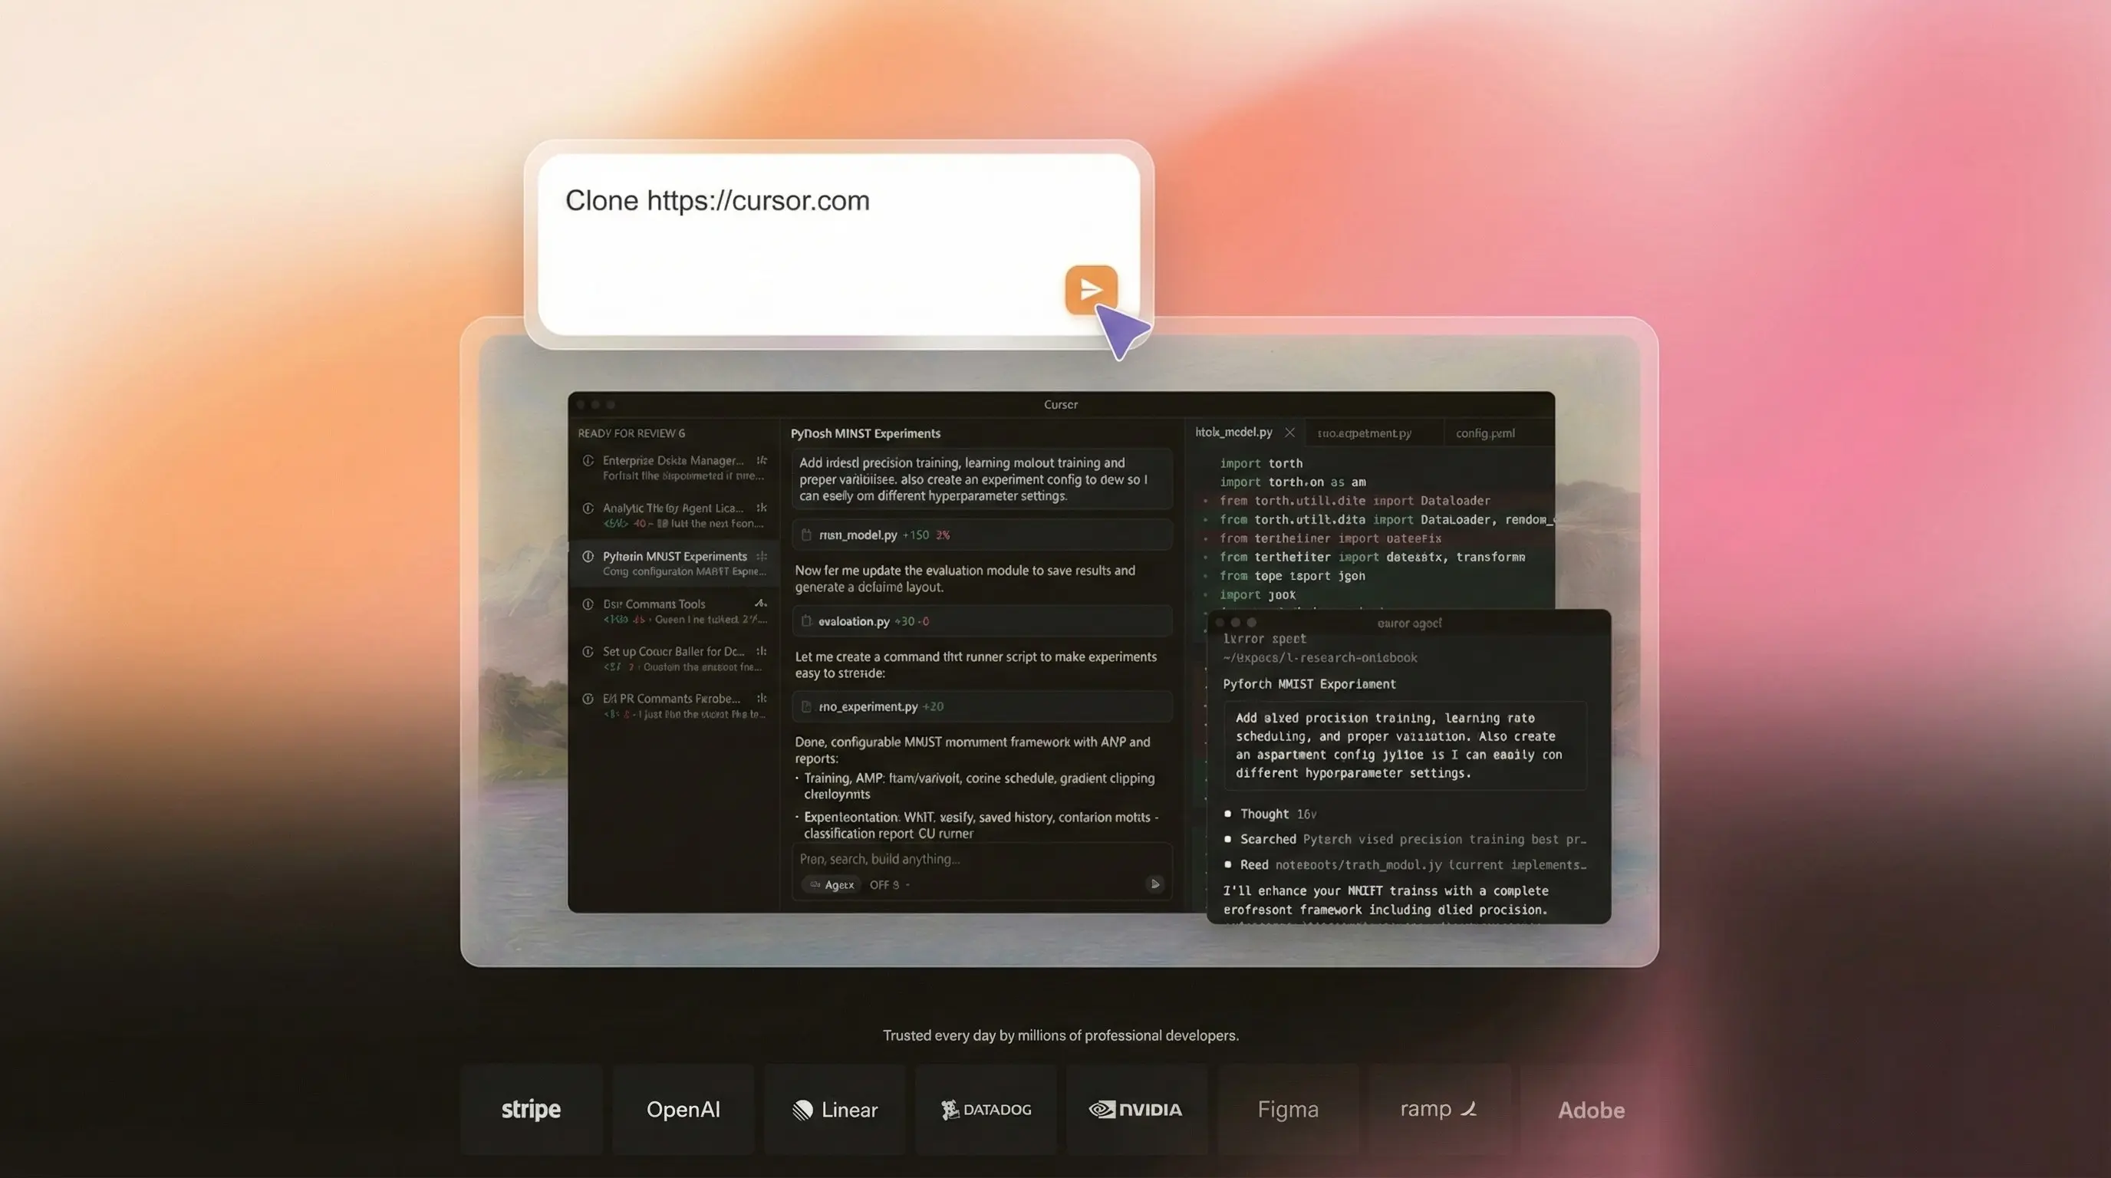Click status icon next to Pytorch MNIST Experiments

coord(588,556)
